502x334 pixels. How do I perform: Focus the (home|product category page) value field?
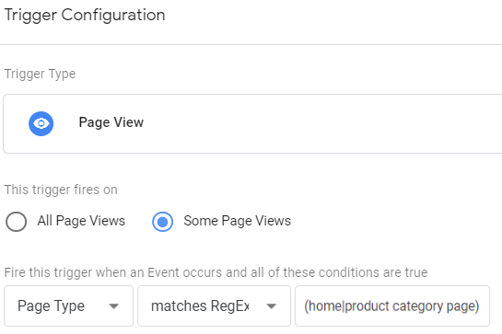point(392,305)
